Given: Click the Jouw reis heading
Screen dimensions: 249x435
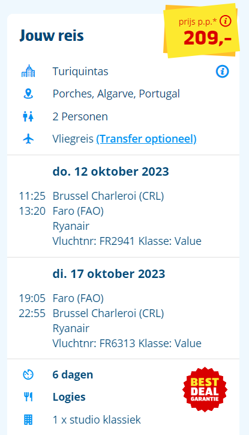Looking at the screenshot, I should 52,35.
